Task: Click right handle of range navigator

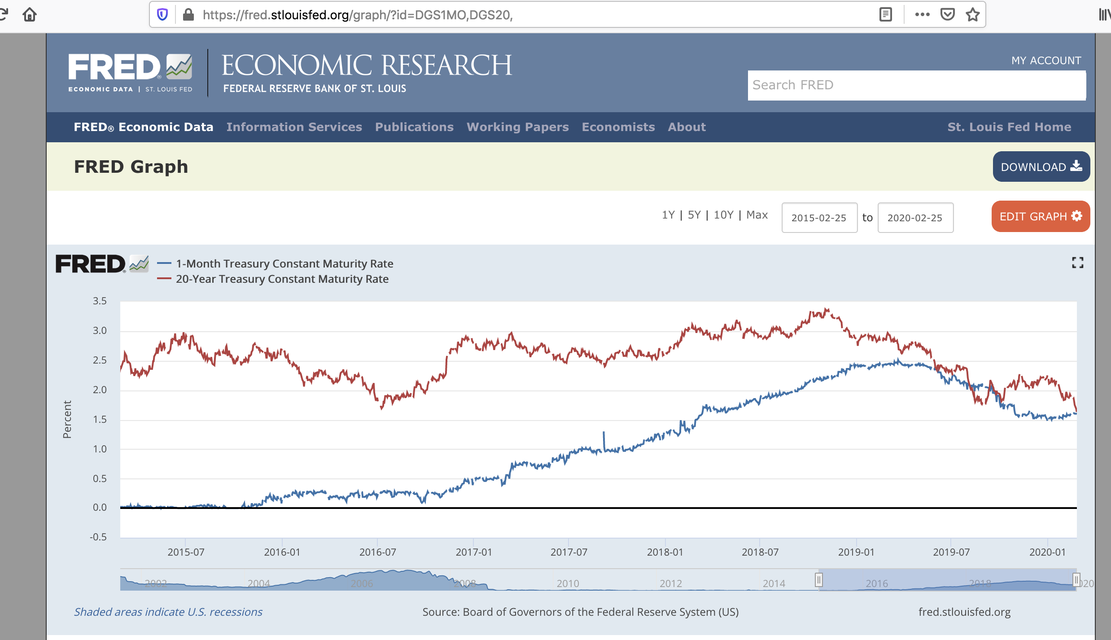Action: tap(1076, 580)
